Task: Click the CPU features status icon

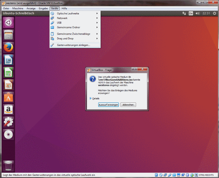Action: coord(187,175)
